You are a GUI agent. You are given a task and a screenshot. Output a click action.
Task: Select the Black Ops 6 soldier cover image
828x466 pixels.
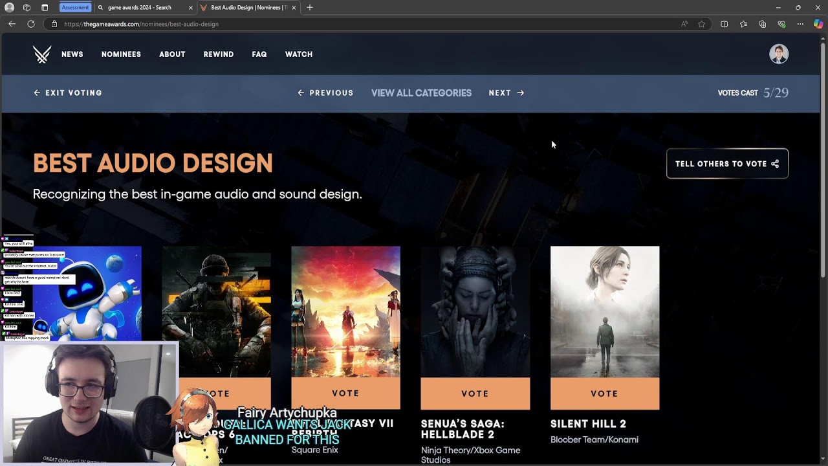tap(216, 311)
